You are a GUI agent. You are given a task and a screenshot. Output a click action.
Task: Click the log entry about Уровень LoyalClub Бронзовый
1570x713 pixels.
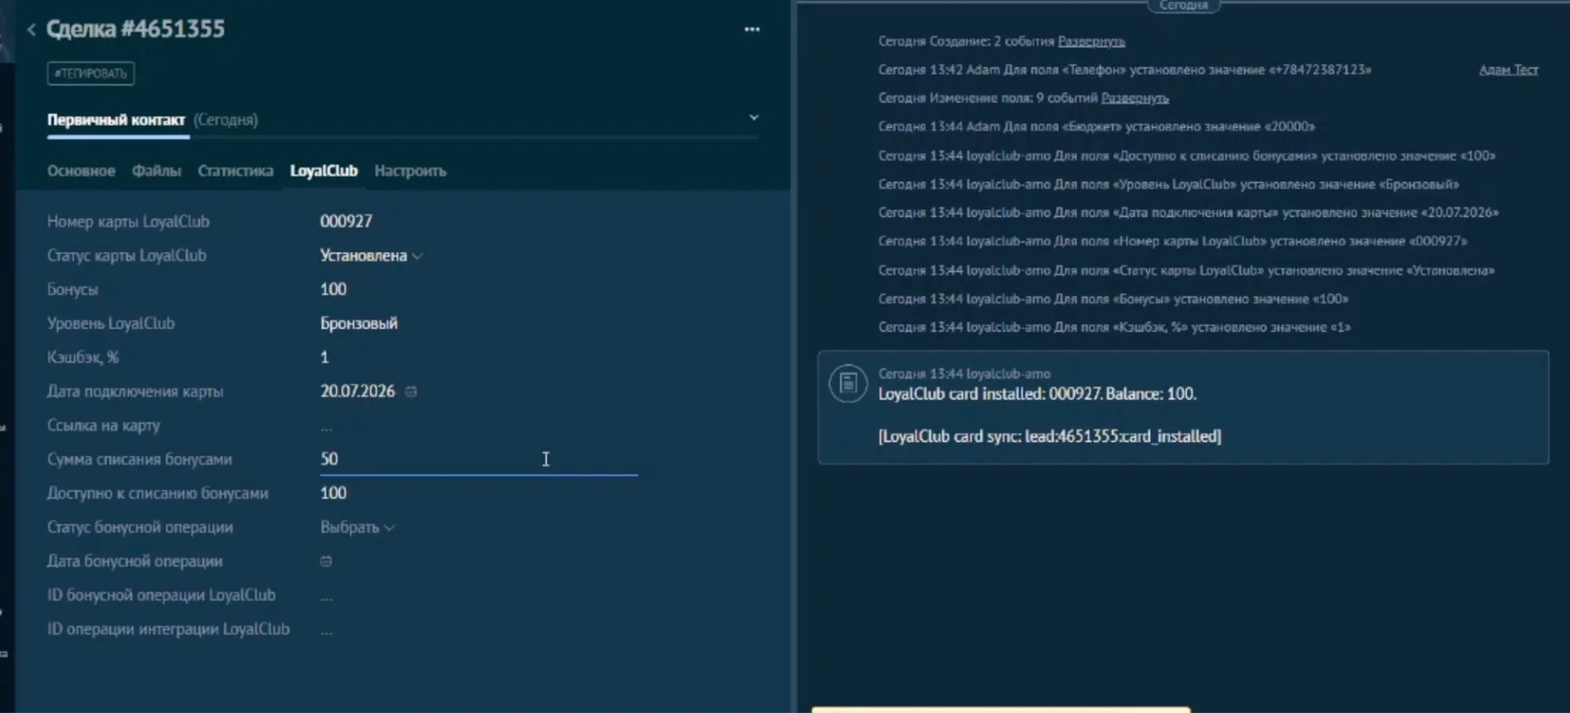[x=1168, y=184]
